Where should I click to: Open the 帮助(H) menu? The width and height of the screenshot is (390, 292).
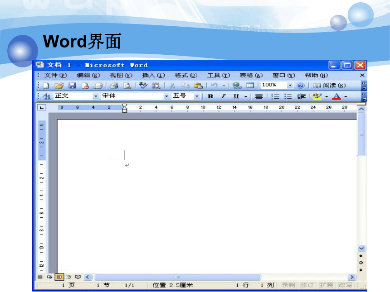point(316,75)
